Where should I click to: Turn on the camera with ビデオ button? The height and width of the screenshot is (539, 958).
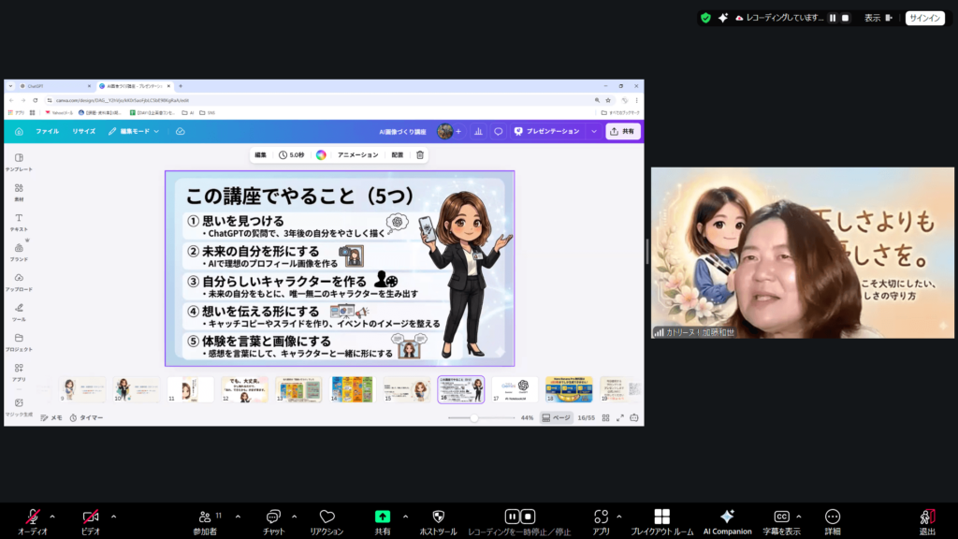(91, 517)
